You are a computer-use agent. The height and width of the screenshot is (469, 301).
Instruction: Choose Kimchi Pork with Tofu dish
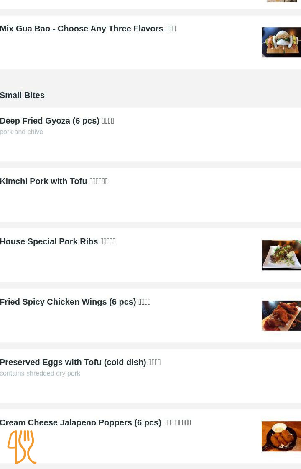tap(44, 181)
